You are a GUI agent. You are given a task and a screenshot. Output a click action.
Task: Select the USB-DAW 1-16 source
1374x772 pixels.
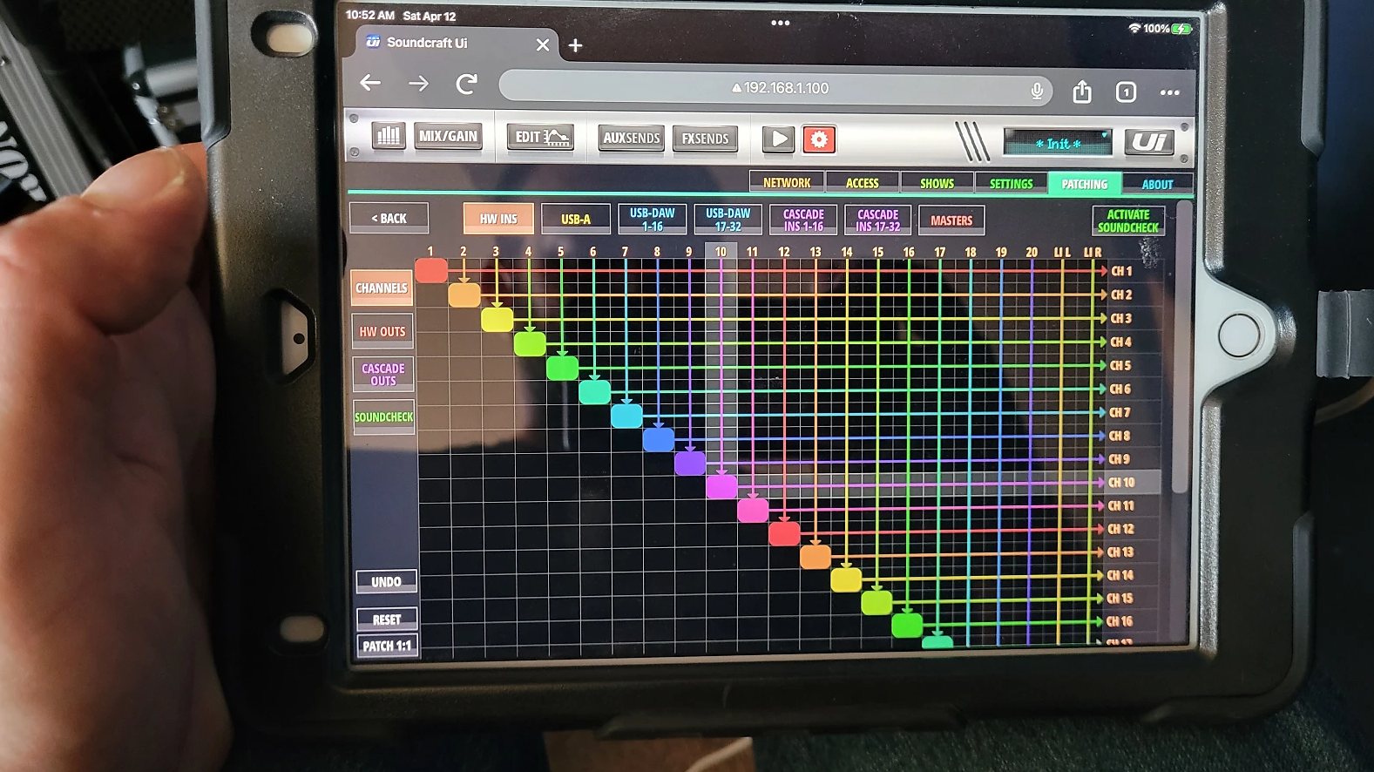[x=652, y=220]
